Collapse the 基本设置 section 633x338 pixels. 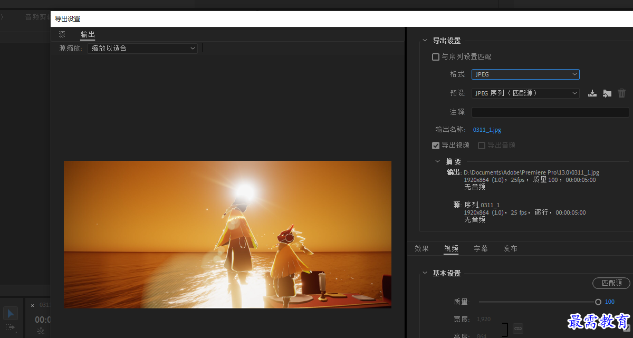(425, 273)
